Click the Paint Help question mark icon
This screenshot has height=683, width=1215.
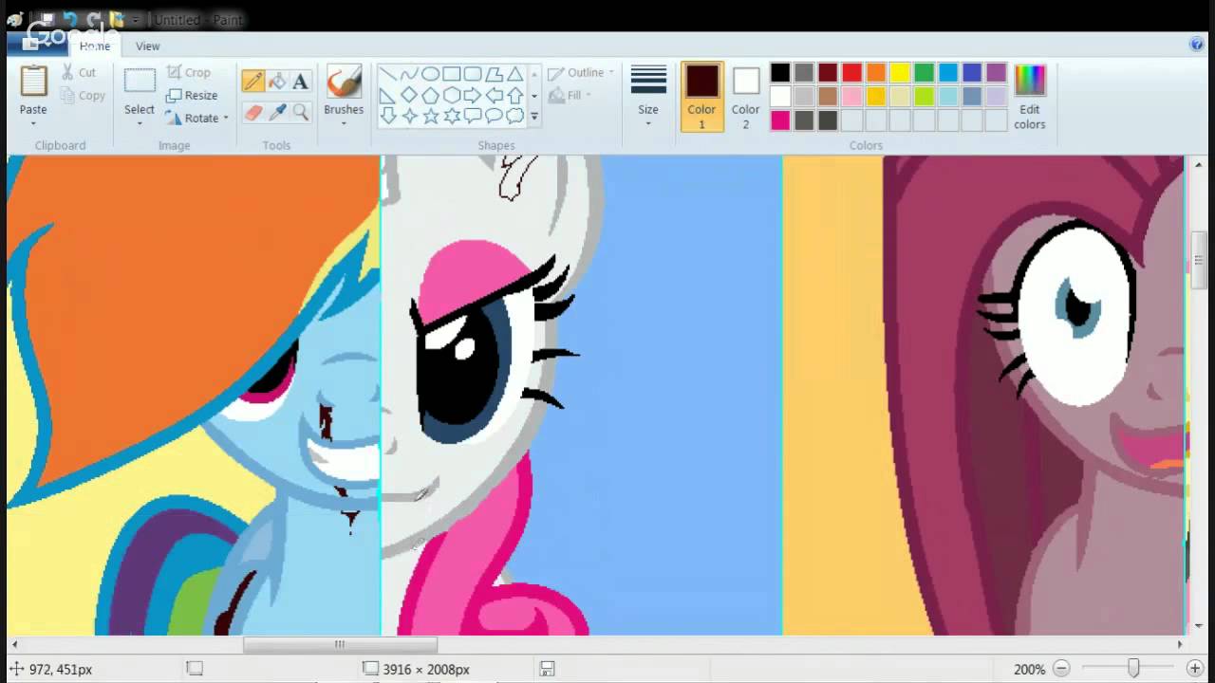coord(1196,45)
